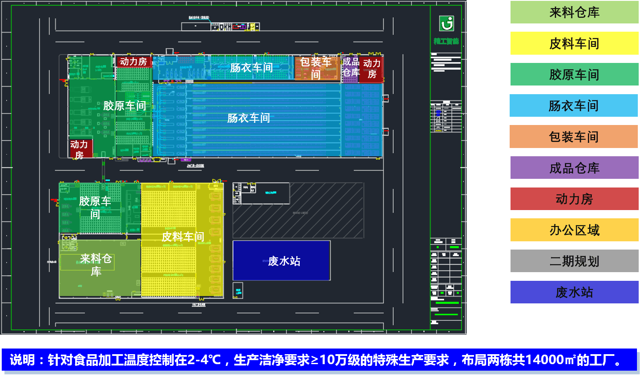The image size is (640, 375).
Task: Click the 动力房 label beside 成品仓库
Action: 372,69
